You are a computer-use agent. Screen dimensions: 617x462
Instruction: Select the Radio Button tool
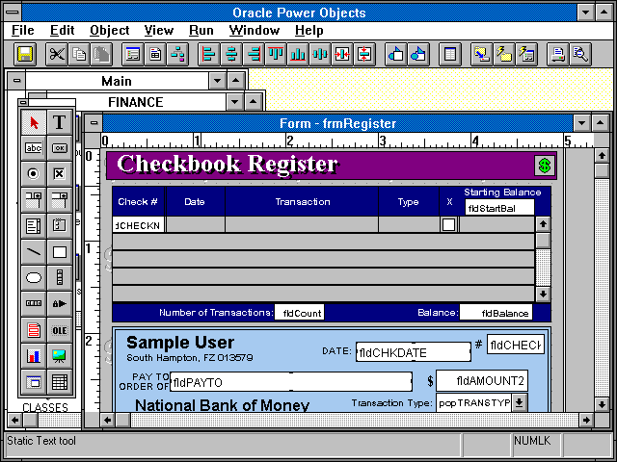pyautogui.click(x=34, y=174)
